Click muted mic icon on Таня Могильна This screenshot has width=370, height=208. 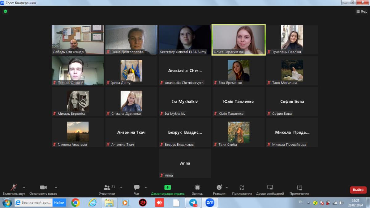pos(269,83)
